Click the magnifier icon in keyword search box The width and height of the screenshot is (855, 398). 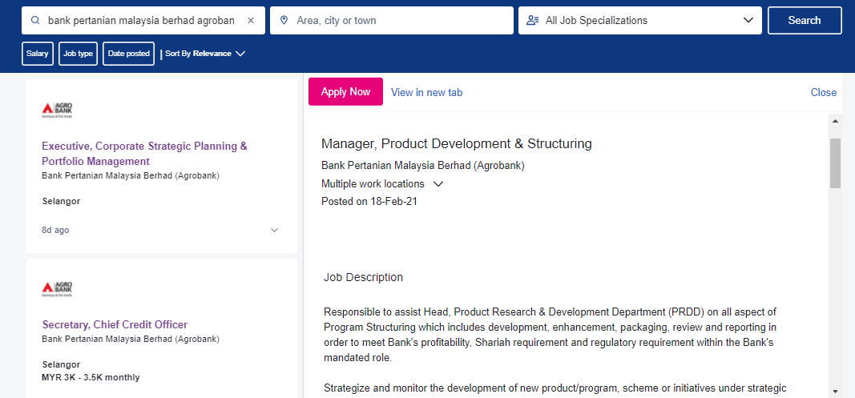pyautogui.click(x=35, y=21)
